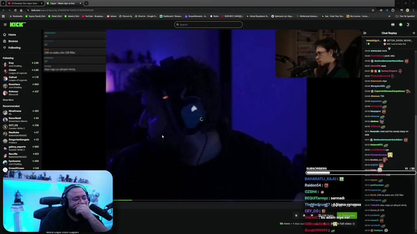Select the Capori Kick clips tab
This screenshot has width=417, height=234.
coord(64,3)
